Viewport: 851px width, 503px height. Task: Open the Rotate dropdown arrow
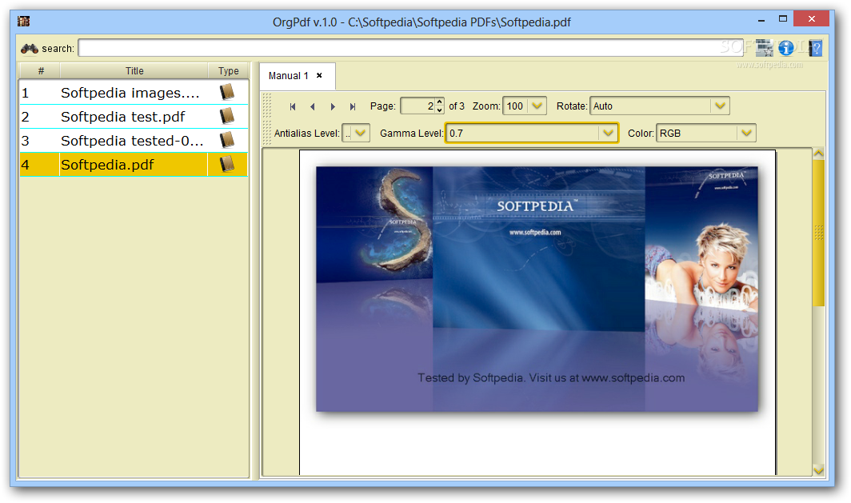(x=720, y=106)
